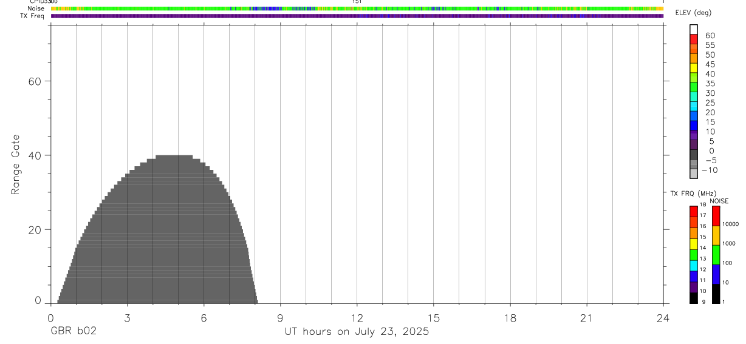This screenshot has height=344, width=746.
Task: Click the '60' tick label on the Range Gate axis
Action: click(35, 81)
